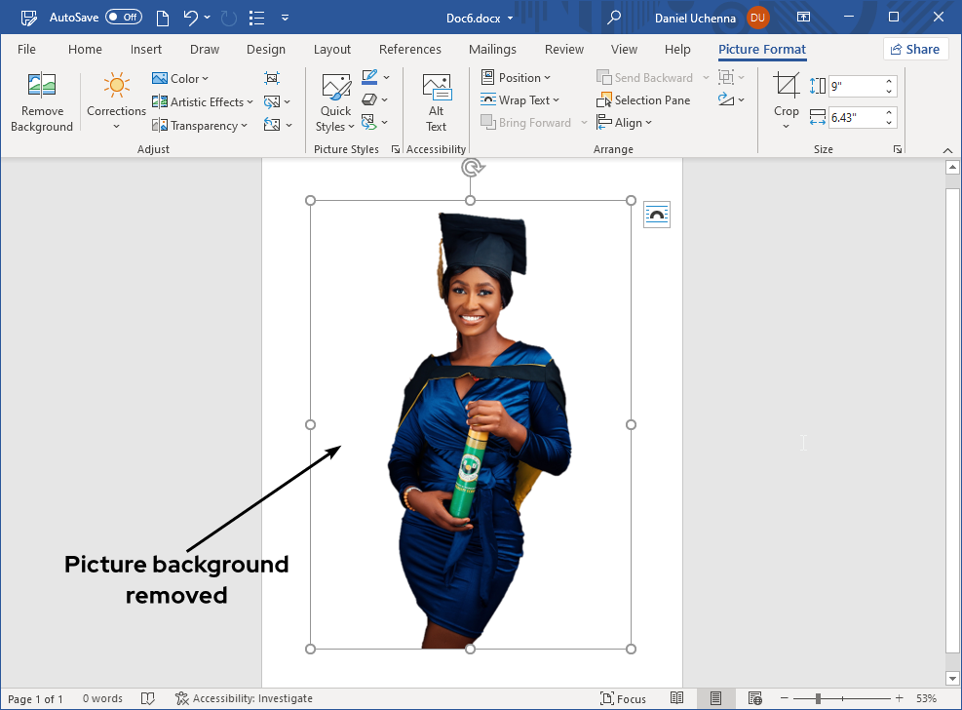Expand the Transparency options
This screenshot has height=710, width=962.
click(x=200, y=125)
